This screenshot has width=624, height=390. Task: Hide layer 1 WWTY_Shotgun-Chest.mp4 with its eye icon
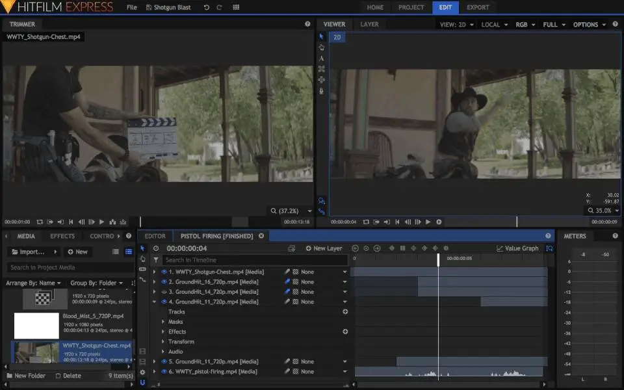pyautogui.click(x=164, y=272)
